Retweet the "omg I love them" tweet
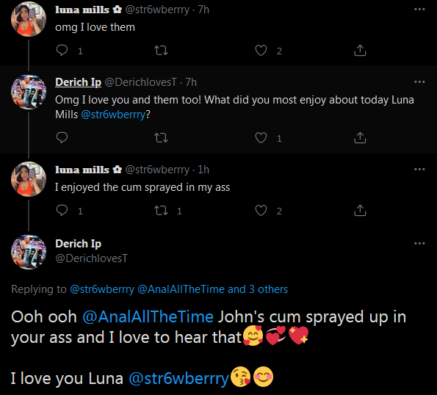437x395 pixels. point(161,51)
